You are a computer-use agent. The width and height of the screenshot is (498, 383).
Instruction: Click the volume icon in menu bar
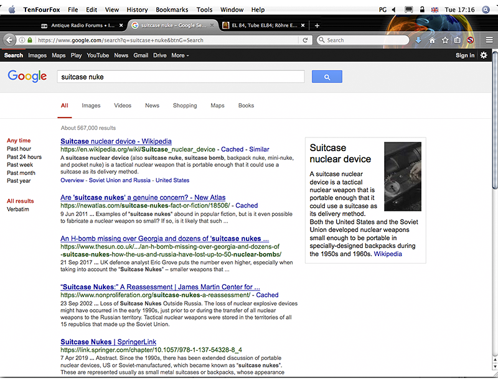[x=394, y=9]
